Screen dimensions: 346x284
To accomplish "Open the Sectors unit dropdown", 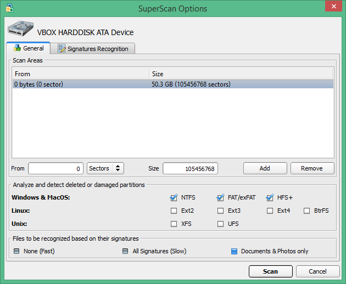I will point(105,168).
